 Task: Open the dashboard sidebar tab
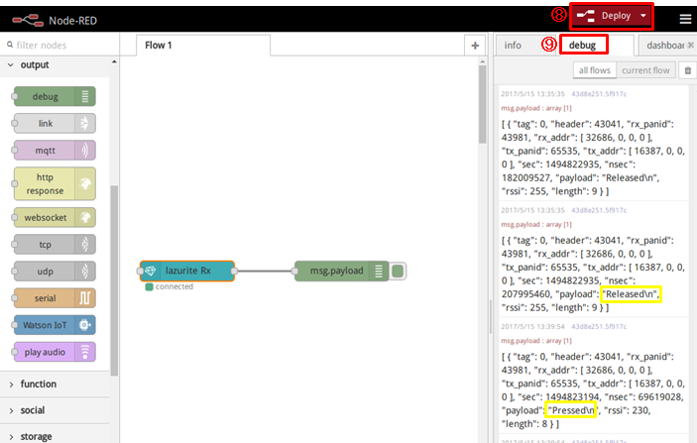[x=665, y=46]
